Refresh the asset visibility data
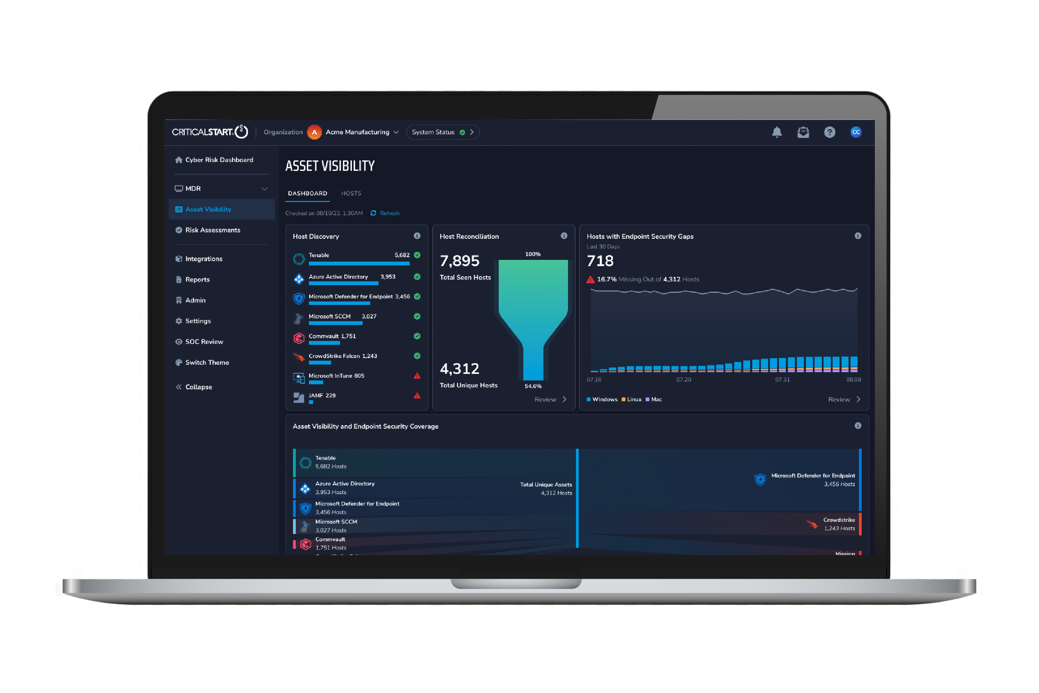1039x693 pixels. [x=385, y=213]
